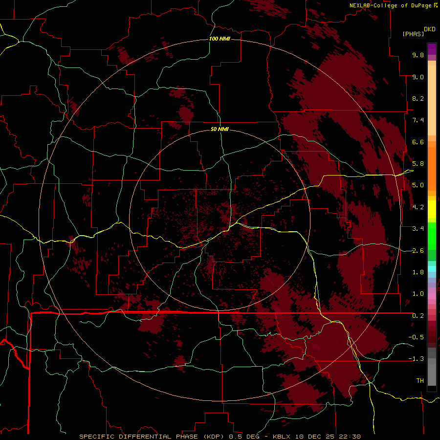Click the bright green band of the color scale
The width and height of the screenshot is (440, 440).
tap(432, 236)
